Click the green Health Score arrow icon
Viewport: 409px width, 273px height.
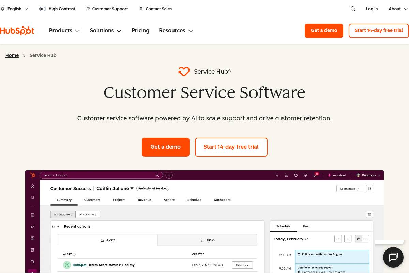67,265
